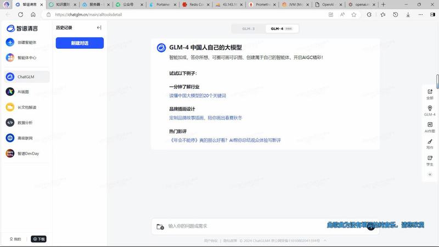The width and height of the screenshot is (439, 247).
Task: Open 创建智能体 with the blue plus icon
Action: pos(21,42)
